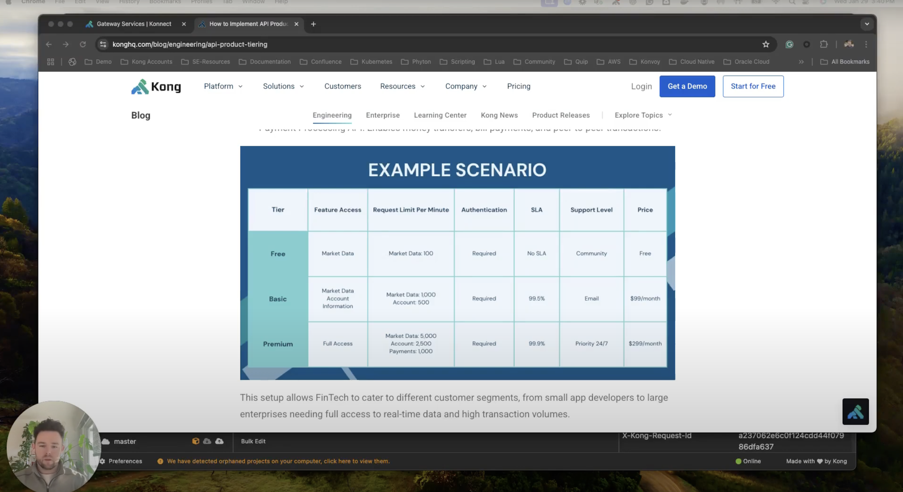Click the Kong logo in site header
Screen dimensions: 903x492
coord(156,86)
